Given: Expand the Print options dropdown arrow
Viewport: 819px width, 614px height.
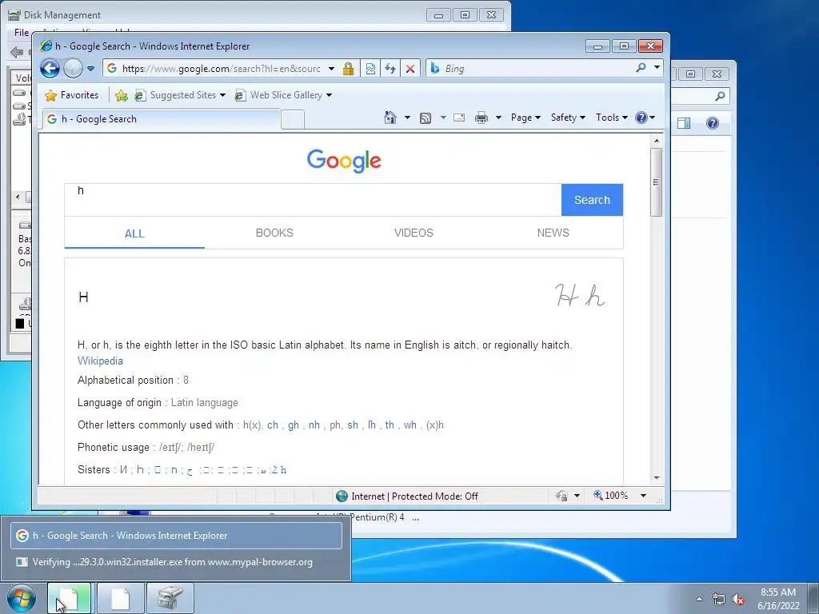Looking at the screenshot, I should [498, 118].
